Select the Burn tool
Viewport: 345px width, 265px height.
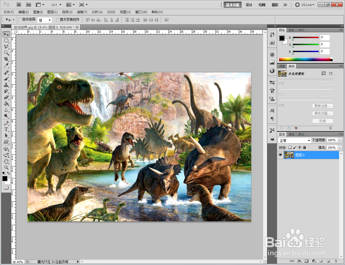tap(6, 116)
